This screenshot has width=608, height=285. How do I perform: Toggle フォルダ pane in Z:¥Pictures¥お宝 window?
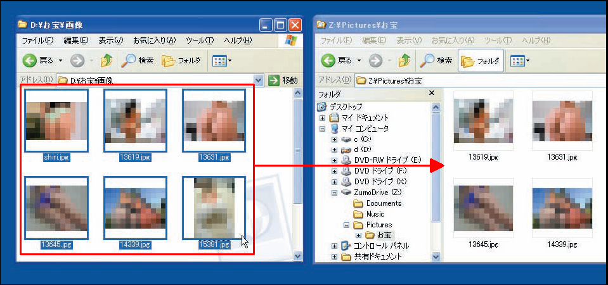click(x=481, y=60)
